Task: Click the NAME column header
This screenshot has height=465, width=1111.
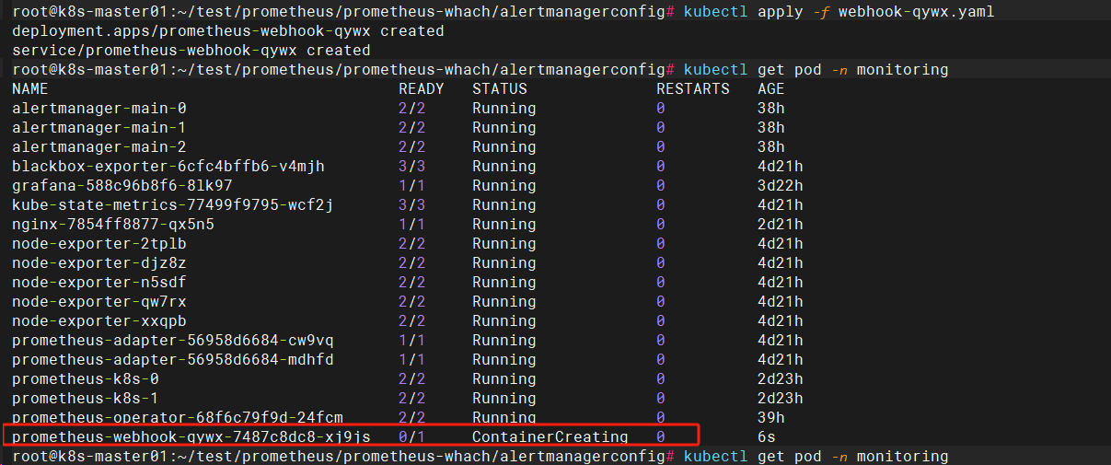Action: tap(30, 89)
